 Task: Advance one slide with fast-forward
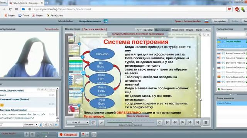point(190,122)
